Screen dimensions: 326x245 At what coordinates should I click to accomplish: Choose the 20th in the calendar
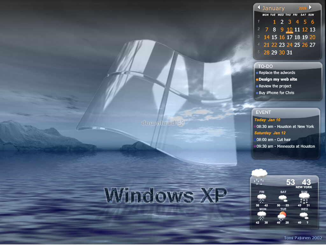[x=313, y=37]
